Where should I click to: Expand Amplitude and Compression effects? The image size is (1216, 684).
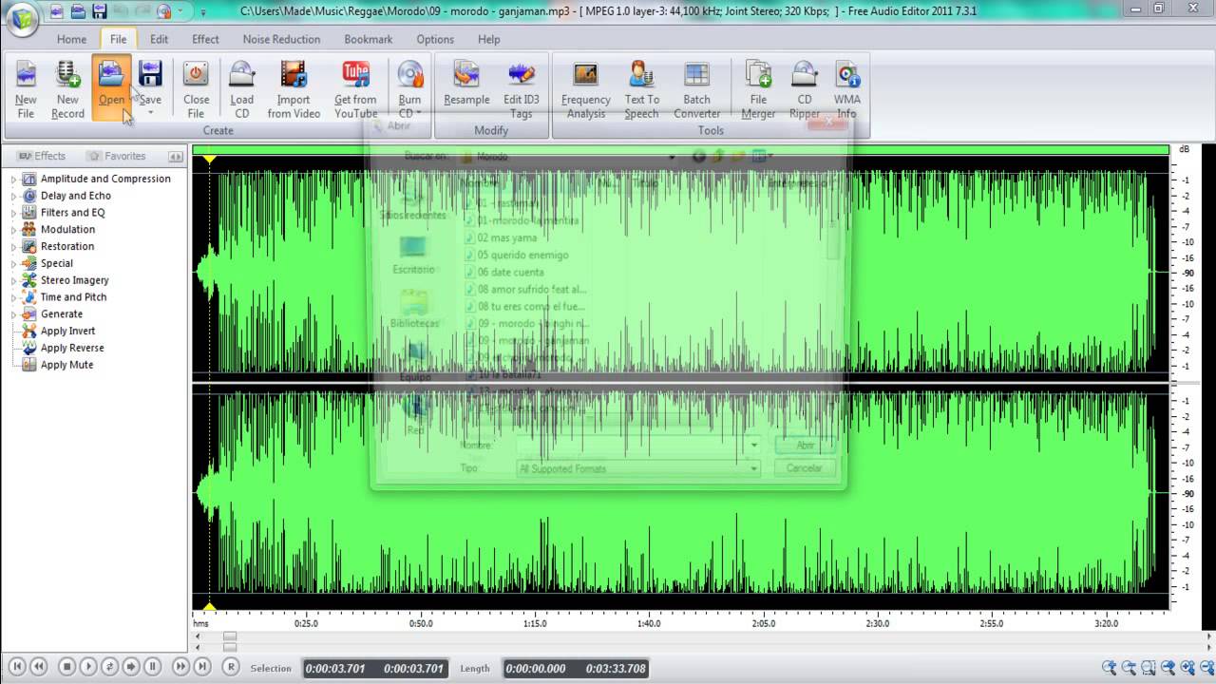(x=14, y=179)
